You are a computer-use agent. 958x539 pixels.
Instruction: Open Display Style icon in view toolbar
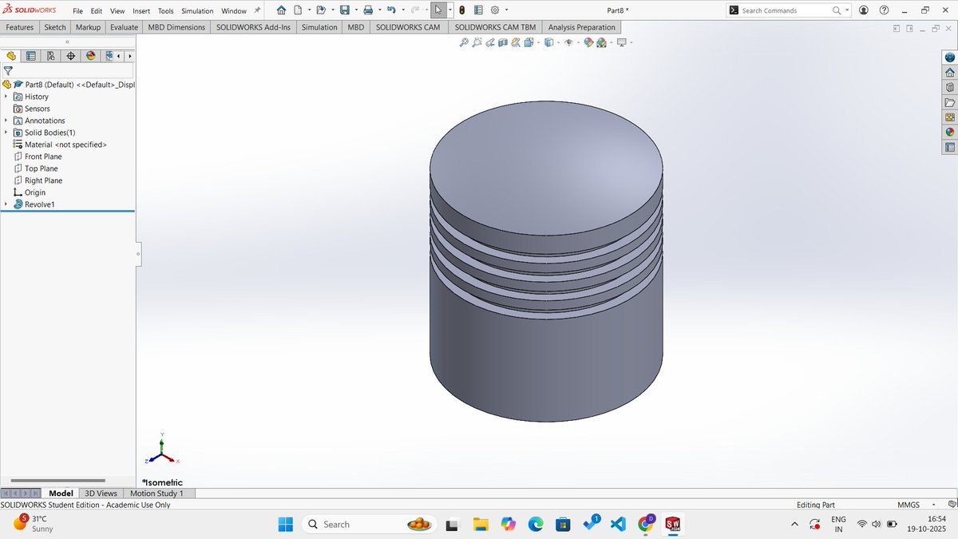click(x=548, y=42)
